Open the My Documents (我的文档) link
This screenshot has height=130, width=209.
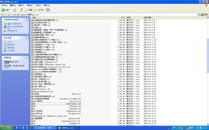11,45
